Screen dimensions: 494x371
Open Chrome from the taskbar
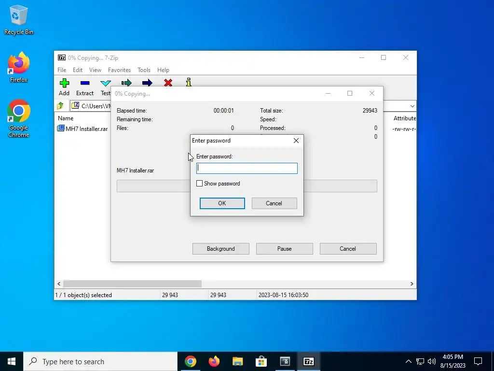coord(190,361)
